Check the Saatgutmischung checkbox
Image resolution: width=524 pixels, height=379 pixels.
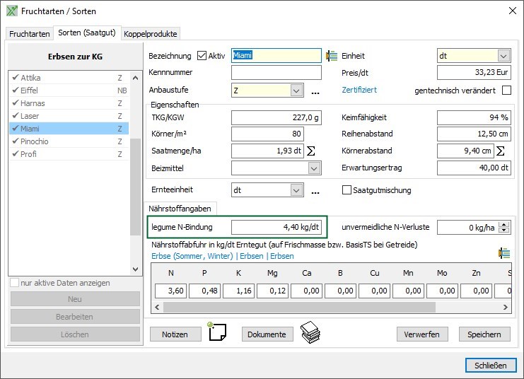(x=347, y=190)
